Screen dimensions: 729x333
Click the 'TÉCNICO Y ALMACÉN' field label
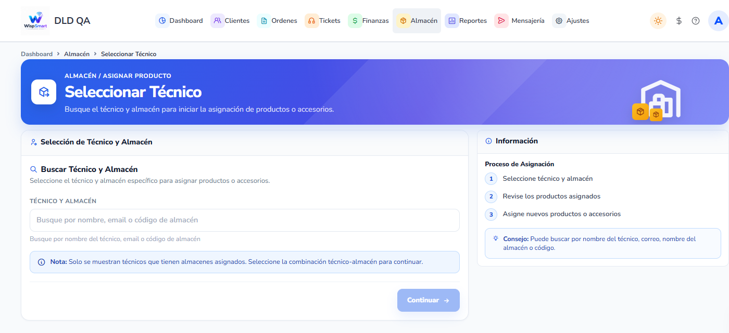[x=63, y=201]
